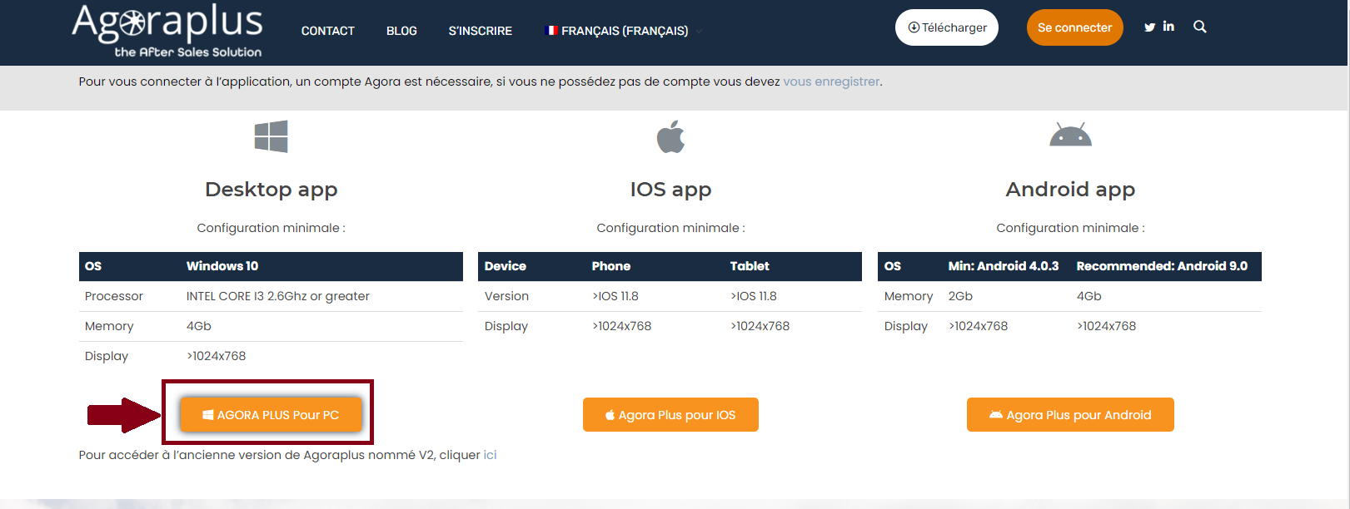Click 'Recommended: Android 9.0' header
The width and height of the screenshot is (1350, 509).
[x=1162, y=266]
